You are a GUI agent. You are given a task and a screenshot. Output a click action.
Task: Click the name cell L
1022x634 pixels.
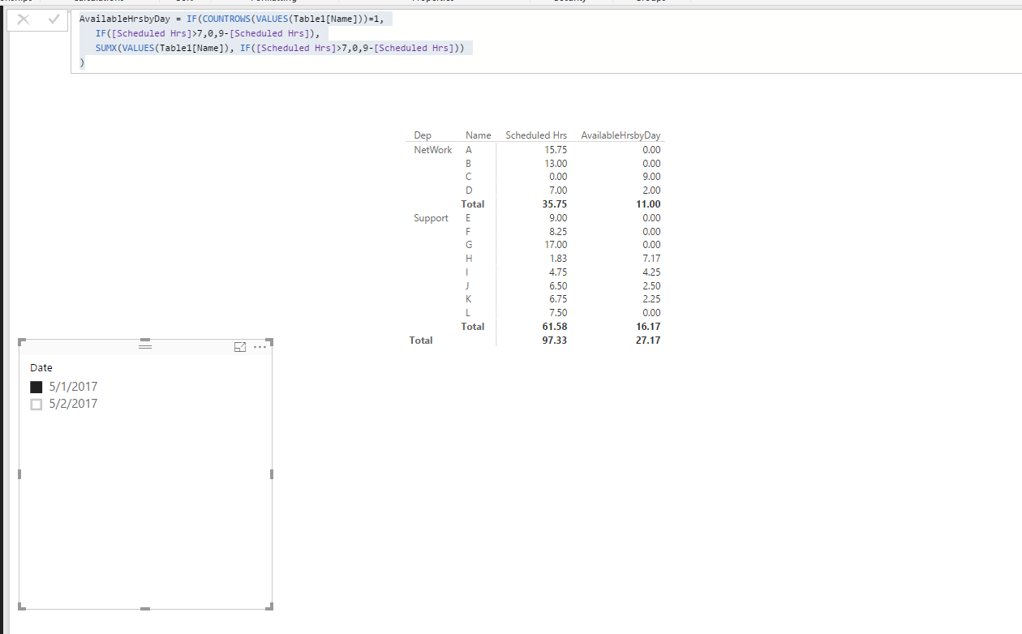click(x=468, y=313)
